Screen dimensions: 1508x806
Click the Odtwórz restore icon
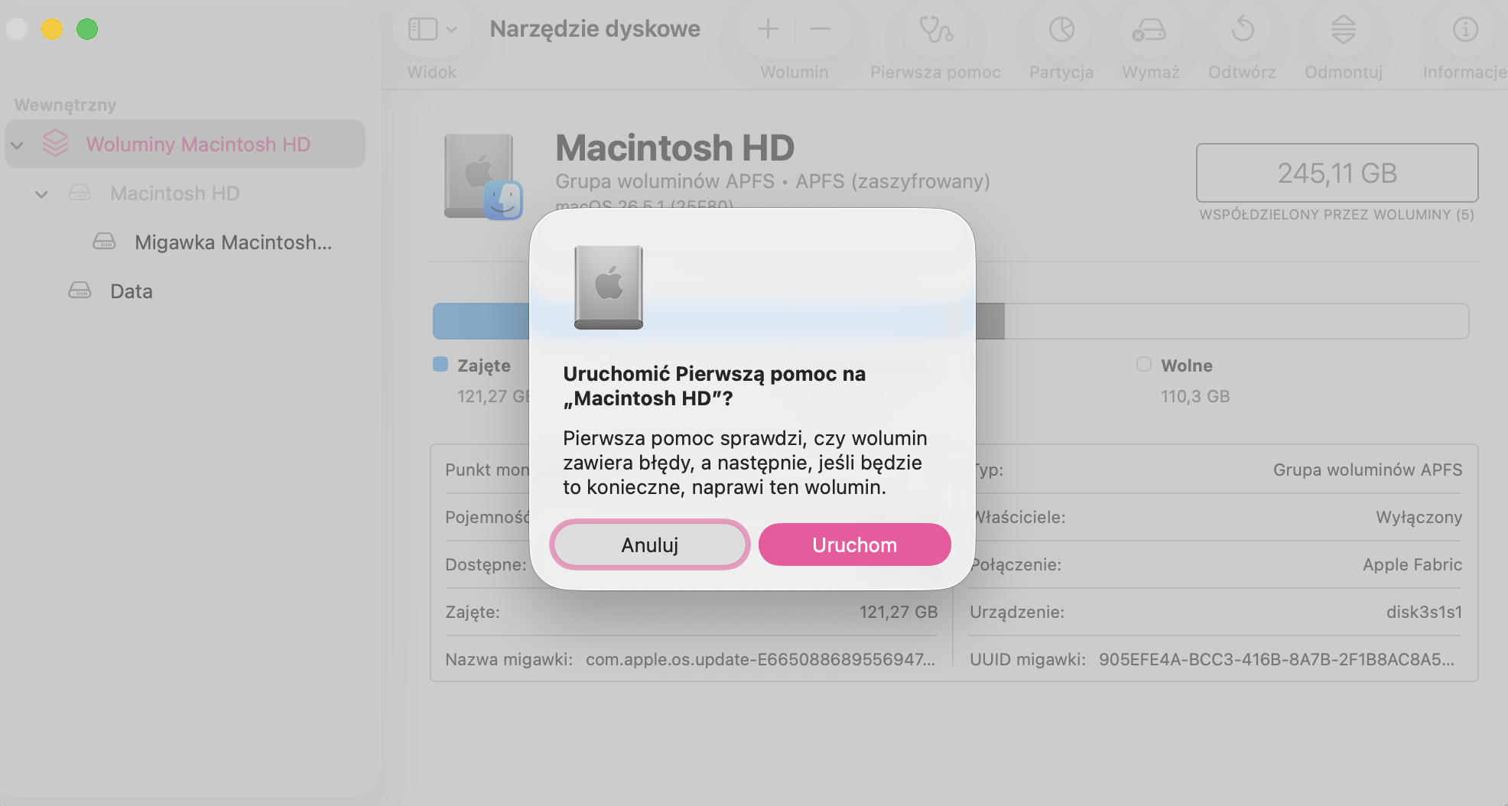(1243, 30)
